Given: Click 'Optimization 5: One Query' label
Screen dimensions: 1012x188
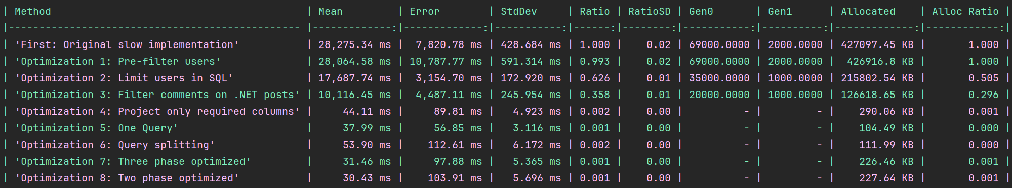Looking at the screenshot, I should (x=97, y=128).
